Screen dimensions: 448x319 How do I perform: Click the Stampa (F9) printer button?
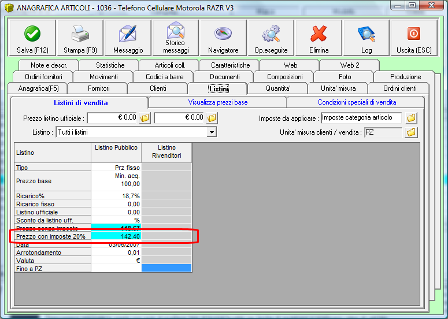click(80, 38)
